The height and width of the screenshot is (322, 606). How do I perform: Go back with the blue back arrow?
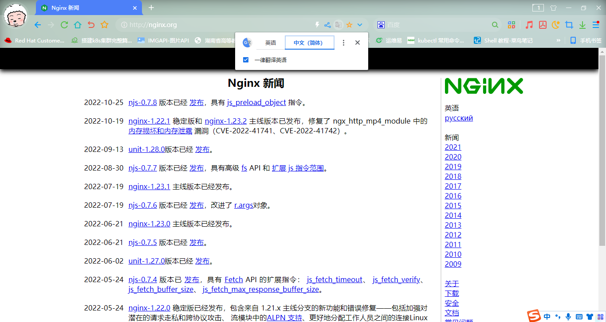38,25
